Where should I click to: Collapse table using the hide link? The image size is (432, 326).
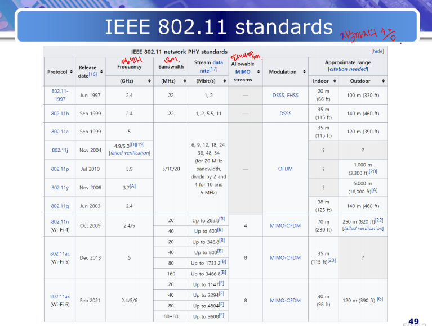click(377, 51)
